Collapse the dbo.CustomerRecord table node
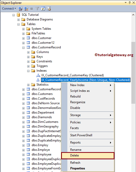 pos(23,48)
